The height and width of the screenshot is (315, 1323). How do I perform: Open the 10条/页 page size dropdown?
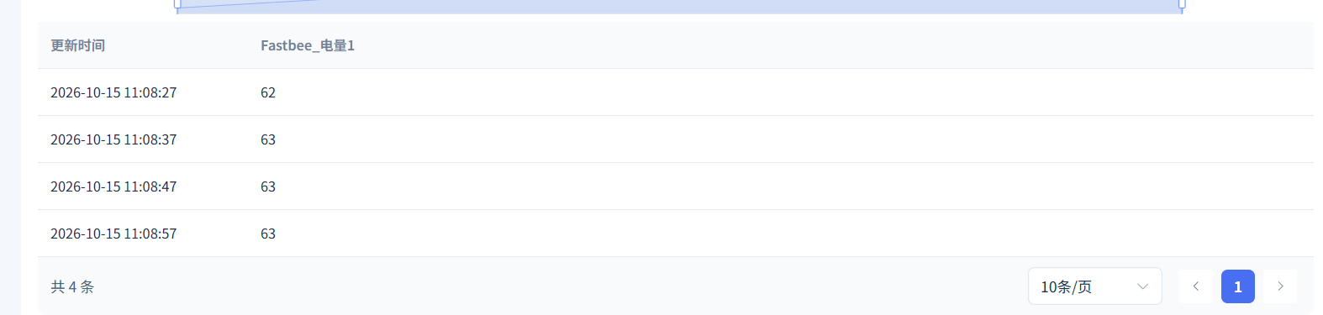[1094, 286]
